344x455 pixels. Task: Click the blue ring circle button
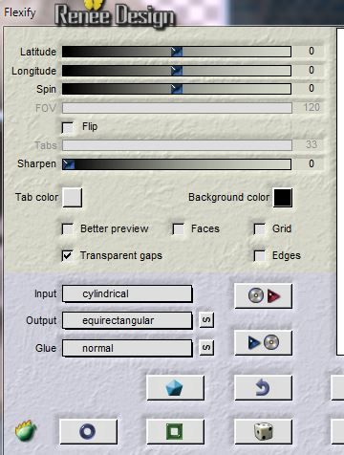click(88, 432)
